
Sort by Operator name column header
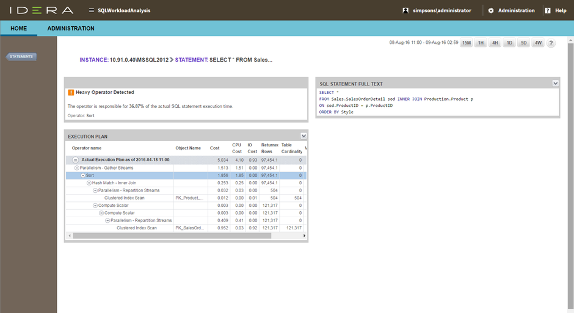click(87, 148)
